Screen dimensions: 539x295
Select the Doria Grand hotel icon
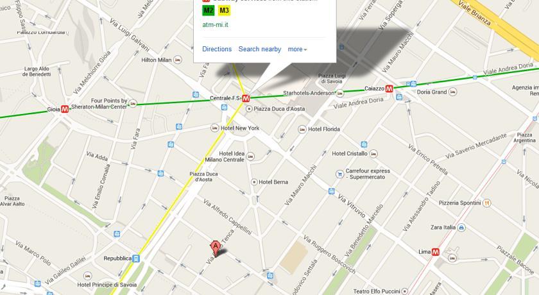click(453, 92)
